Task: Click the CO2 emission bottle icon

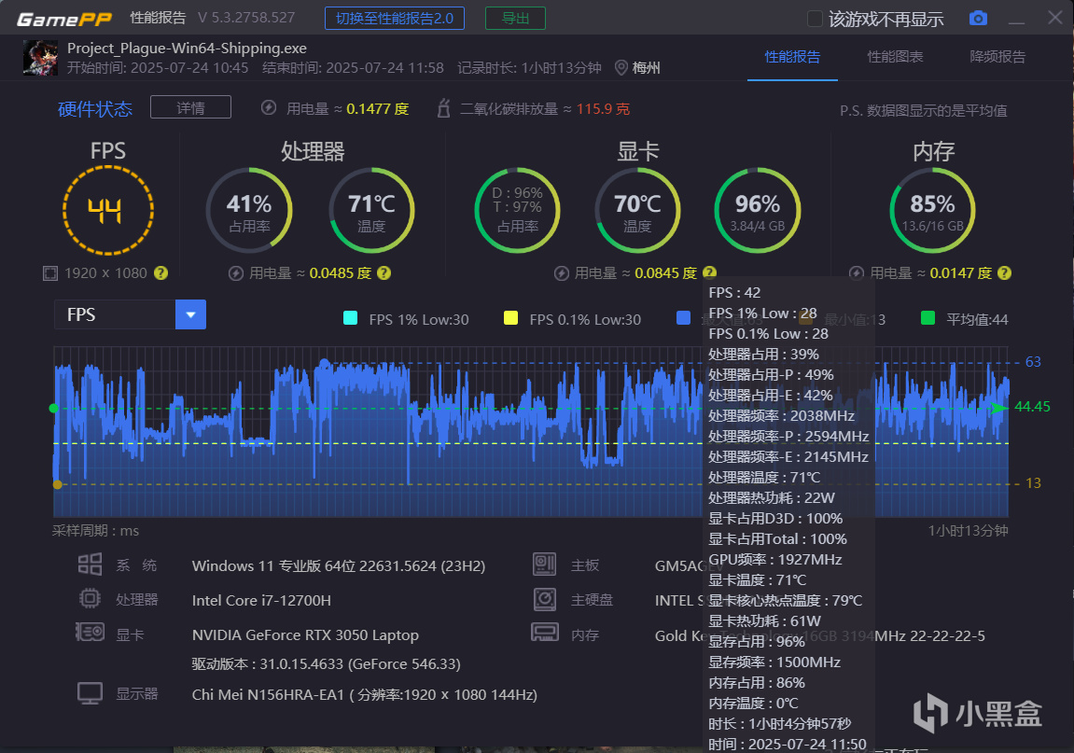Action: (444, 108)
